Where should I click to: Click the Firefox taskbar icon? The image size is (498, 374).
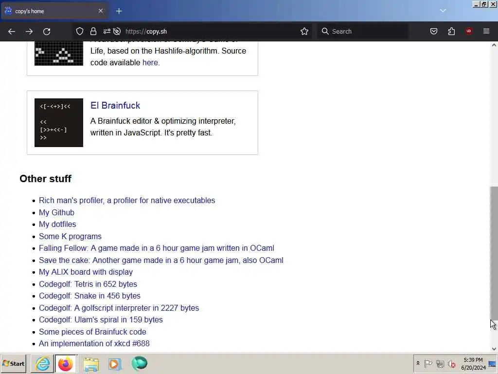tap(66, 363)
